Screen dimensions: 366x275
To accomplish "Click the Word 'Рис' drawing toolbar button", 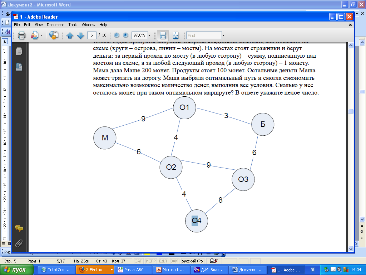I will (x=7, y=252).
